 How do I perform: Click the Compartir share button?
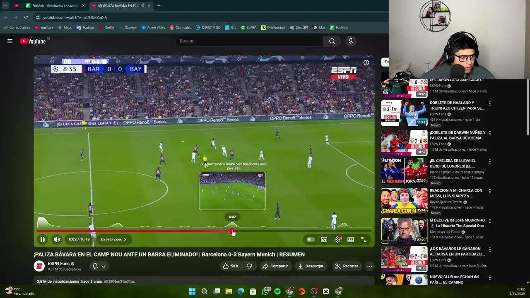coord(275,266)
